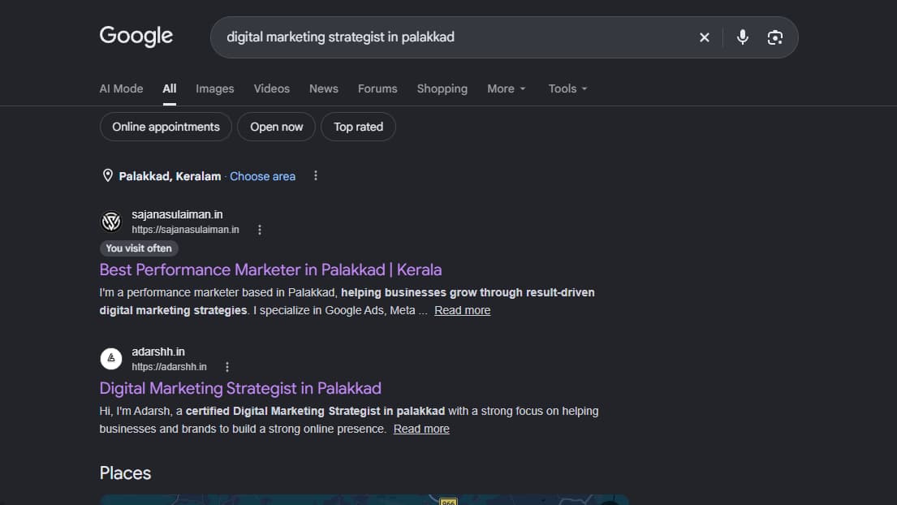Apply the Open now filter chip

coord(276,127)
